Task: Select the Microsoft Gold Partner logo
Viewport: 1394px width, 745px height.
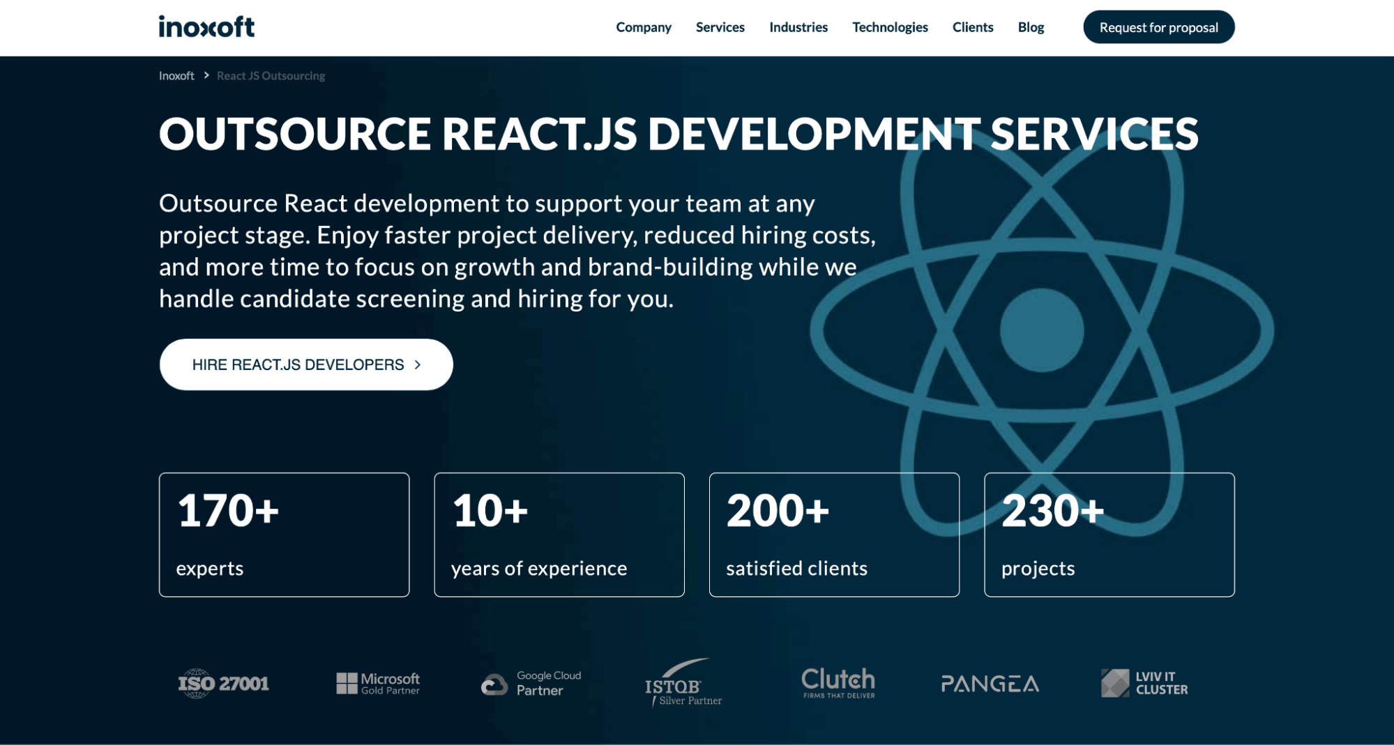Action: point(379,683)
